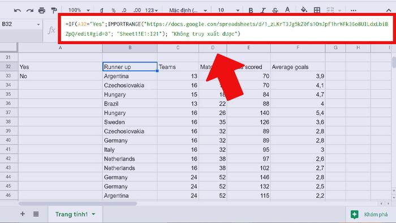Toggle Strikethrough formatting
The image size is (396, 223).
click(x=275, y=10)
